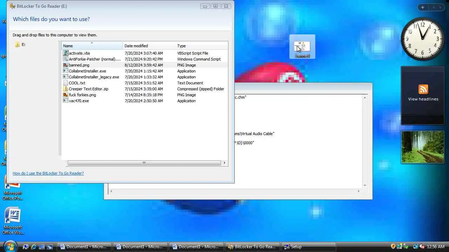Select the COOL.txt document icon
This screenshot has height=252, width=449.
click(x=66, y=83)
